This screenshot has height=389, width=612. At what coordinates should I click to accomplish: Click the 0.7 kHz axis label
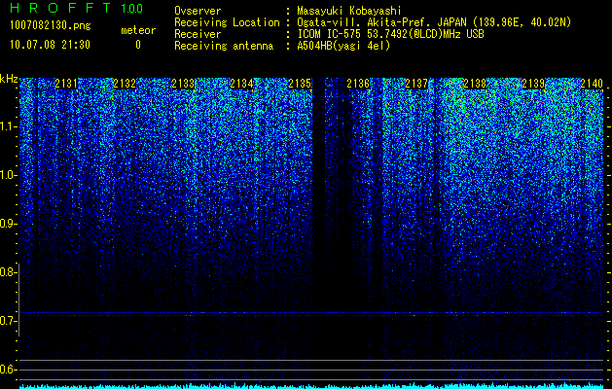pos(9,321)
